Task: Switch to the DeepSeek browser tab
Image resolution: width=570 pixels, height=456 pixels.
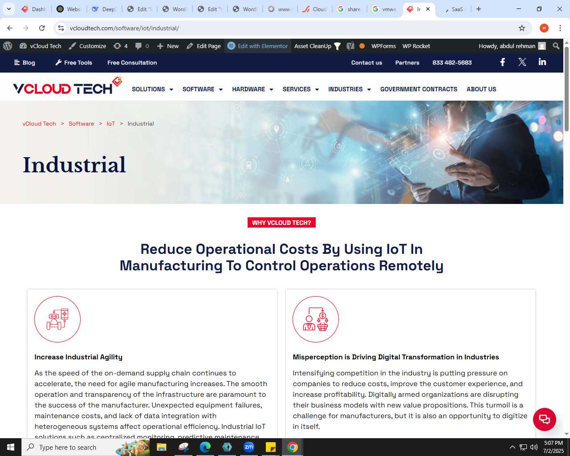Action: pyautogui.click(x=104, y=9)
